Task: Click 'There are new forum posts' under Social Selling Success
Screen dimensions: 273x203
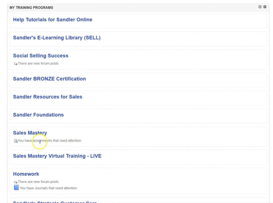Action: tap(38, 64)
